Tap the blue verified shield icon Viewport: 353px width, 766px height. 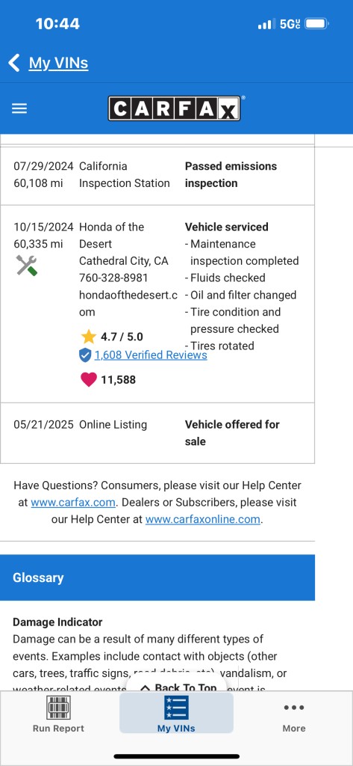click(x=85, y=355)
